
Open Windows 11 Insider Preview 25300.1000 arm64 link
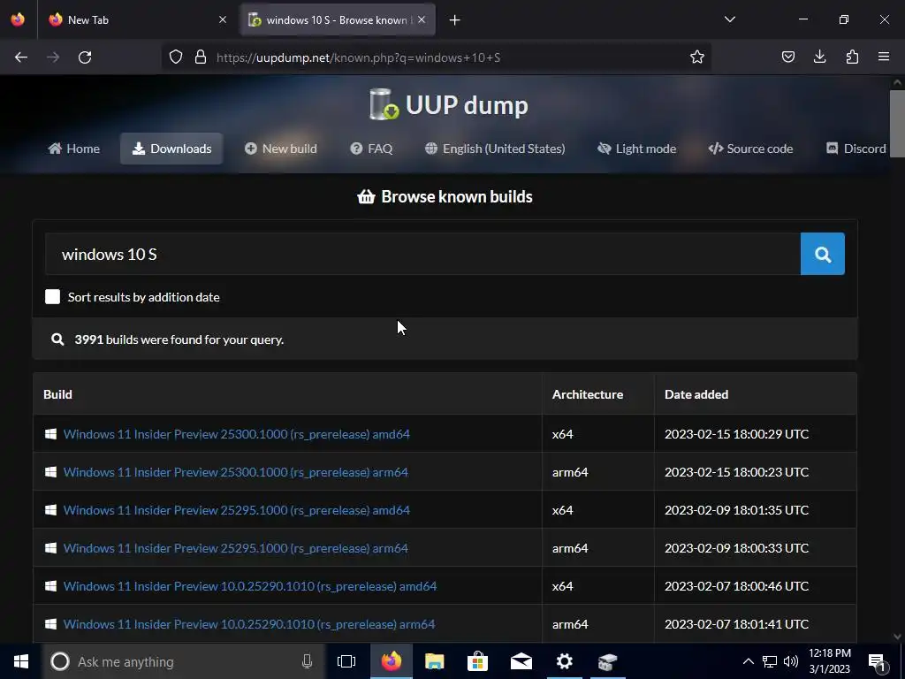point(235,472)
